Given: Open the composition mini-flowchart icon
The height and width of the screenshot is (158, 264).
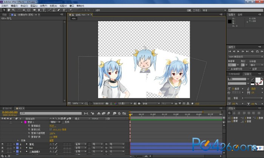Looking at the screenshot, I should pyautogui.click(x=86, y=114).
